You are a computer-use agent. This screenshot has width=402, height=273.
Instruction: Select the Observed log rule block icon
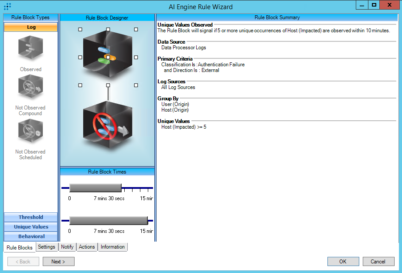point(31,49)
